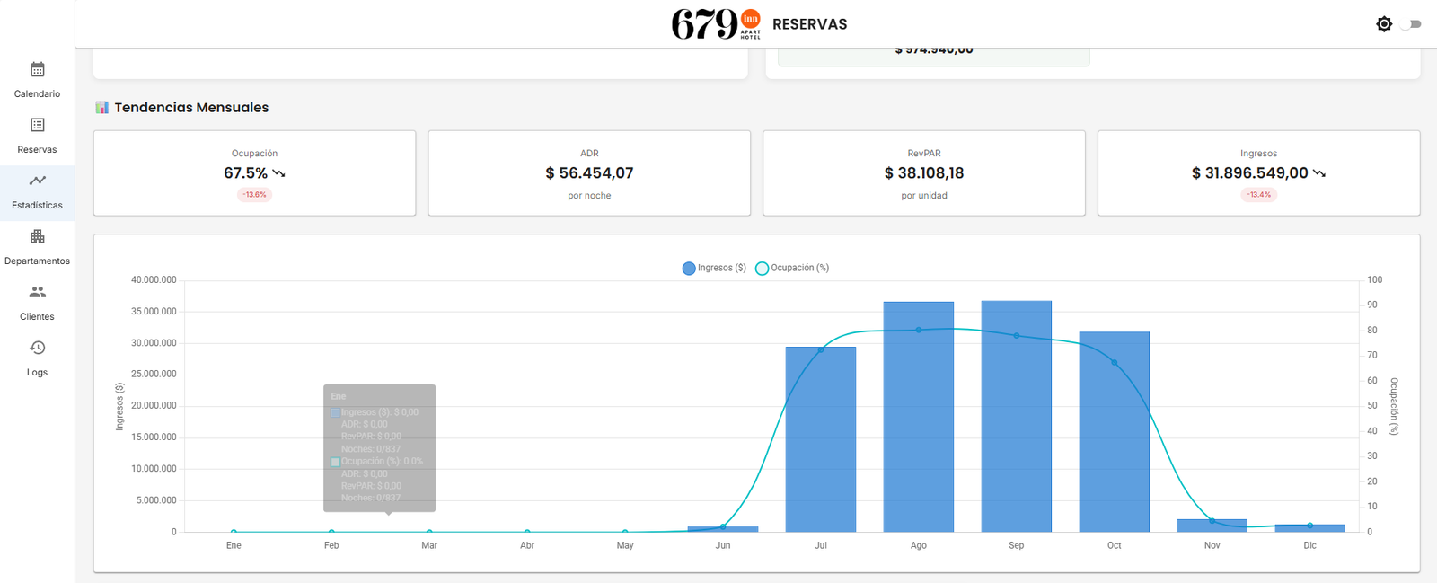Image resolution: width=1437 pixels, height=583 pixels.
Task: Toggle Ocupación (%) legend series visibility
Action: pos(792,268)
